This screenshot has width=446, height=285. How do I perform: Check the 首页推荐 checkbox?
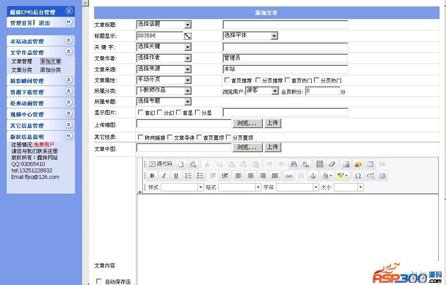(x=227, y=80)
